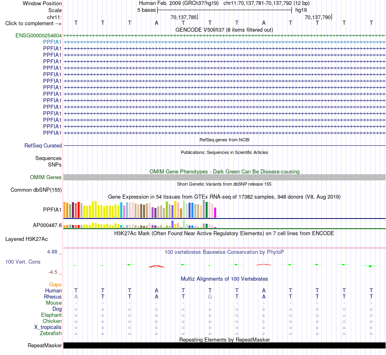
Task: Click the gray OMIM Genes item bar
Action: click(224, 177)
